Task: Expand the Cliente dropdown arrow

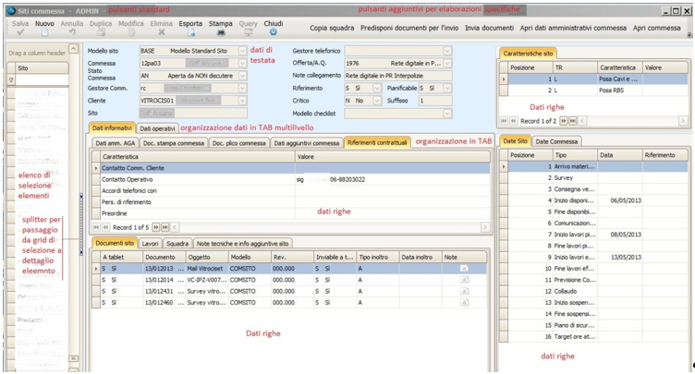Action: pyautogui.click(x=243, y=100)
